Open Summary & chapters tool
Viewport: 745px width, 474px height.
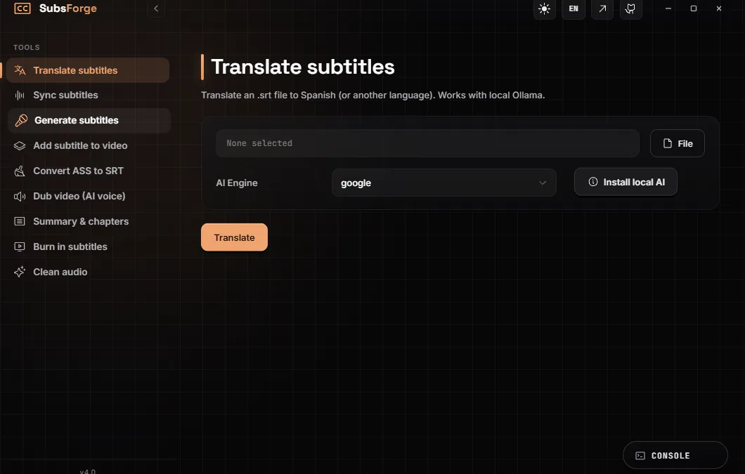coord(88,221)
